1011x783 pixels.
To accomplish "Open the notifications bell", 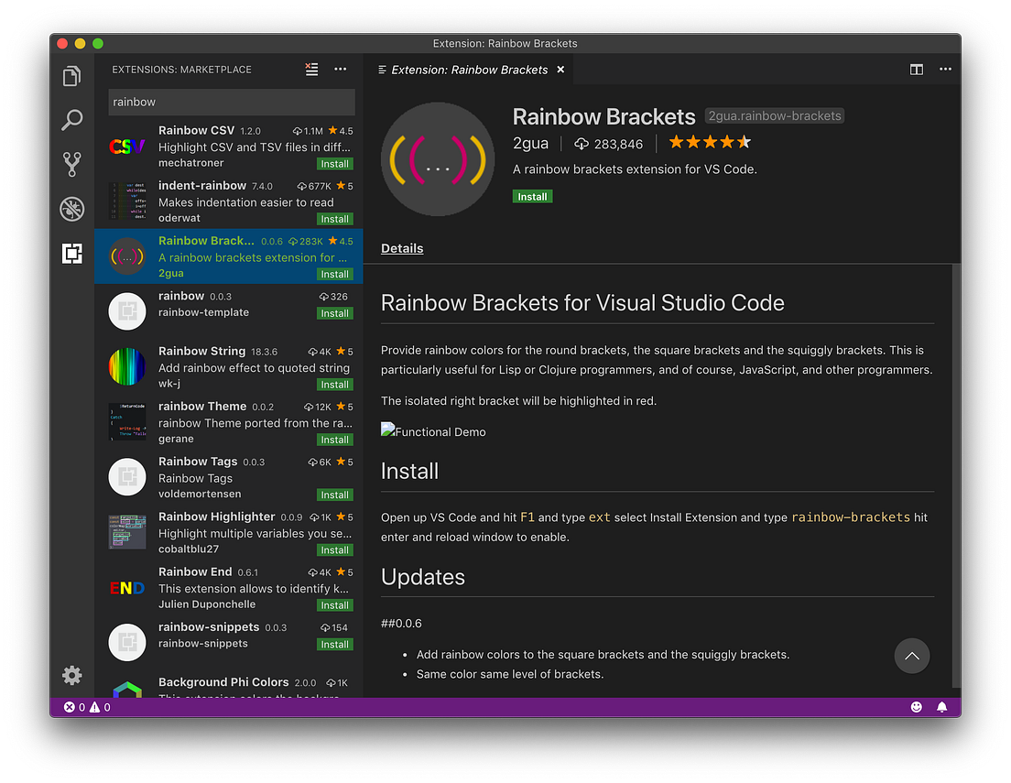I will click(x=941, y=707).
